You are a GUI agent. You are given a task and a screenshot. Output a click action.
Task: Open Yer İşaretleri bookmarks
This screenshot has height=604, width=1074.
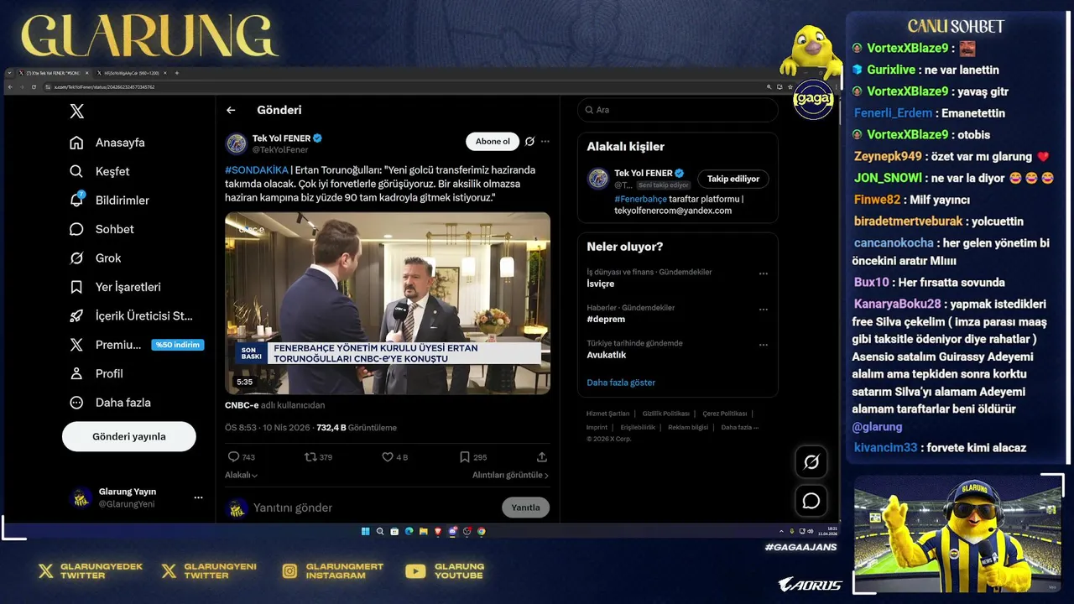tap(115, 287)
